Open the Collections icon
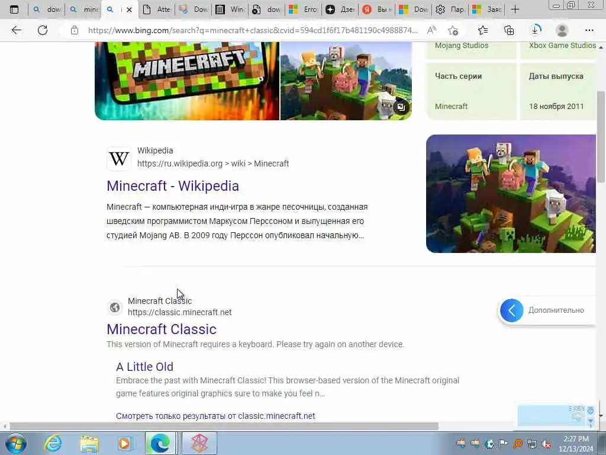 (509, 30)
